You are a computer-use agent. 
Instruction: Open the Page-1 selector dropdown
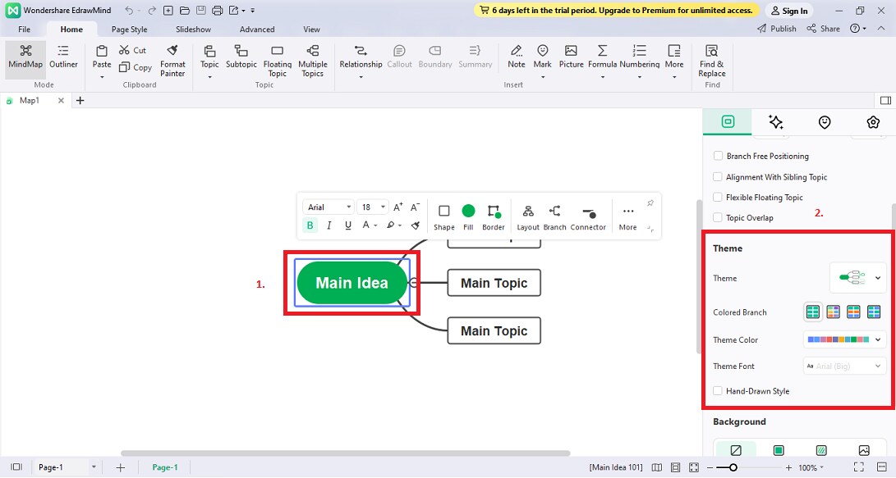click(x=94, y=467)
